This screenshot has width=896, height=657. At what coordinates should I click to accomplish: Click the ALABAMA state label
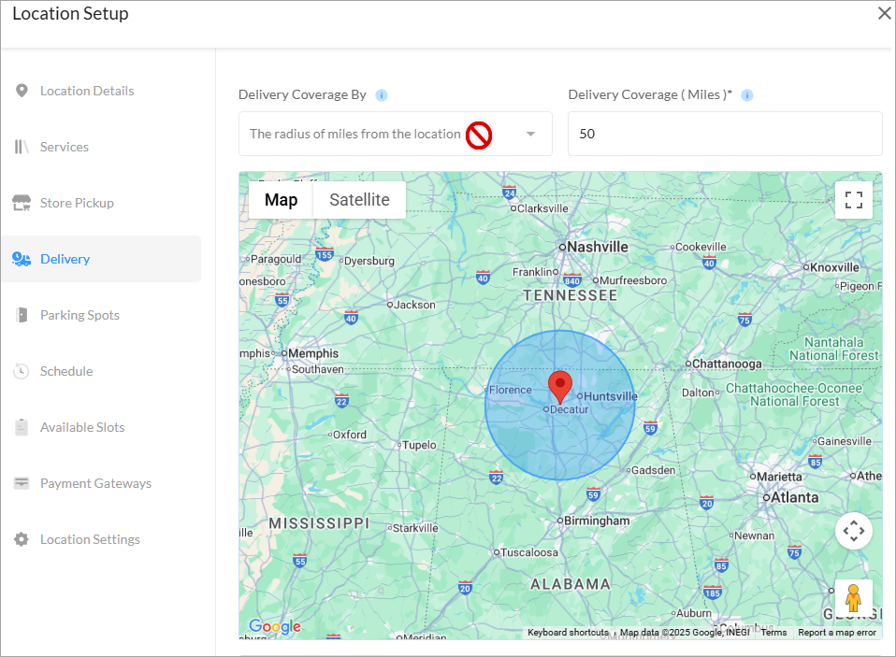tap(571, 584)
